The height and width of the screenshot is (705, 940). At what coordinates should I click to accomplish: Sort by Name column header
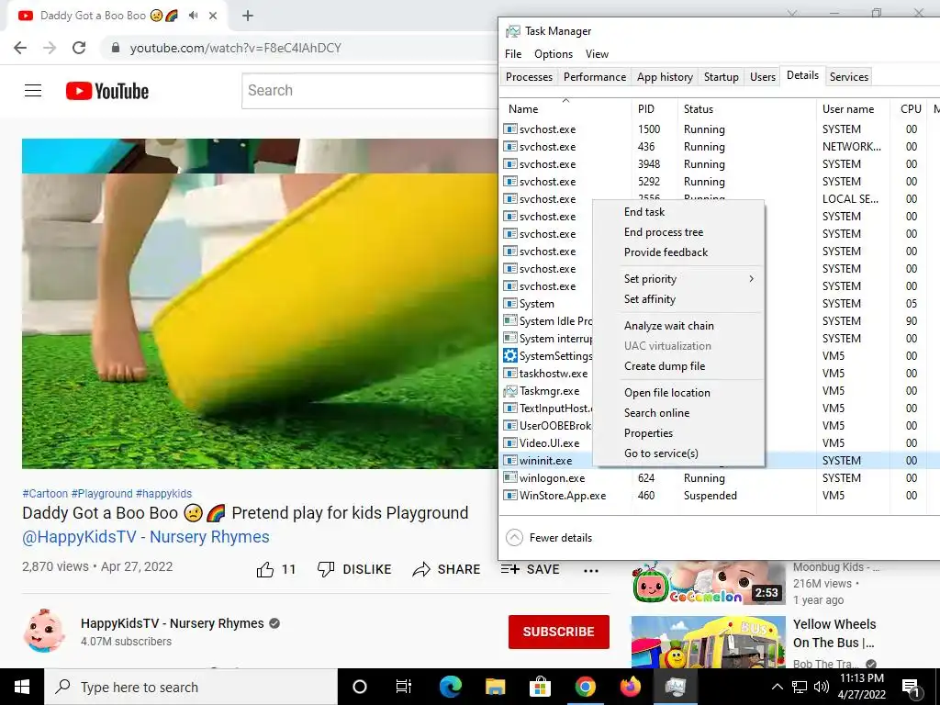pyautogui.click(x=565, y=109)
